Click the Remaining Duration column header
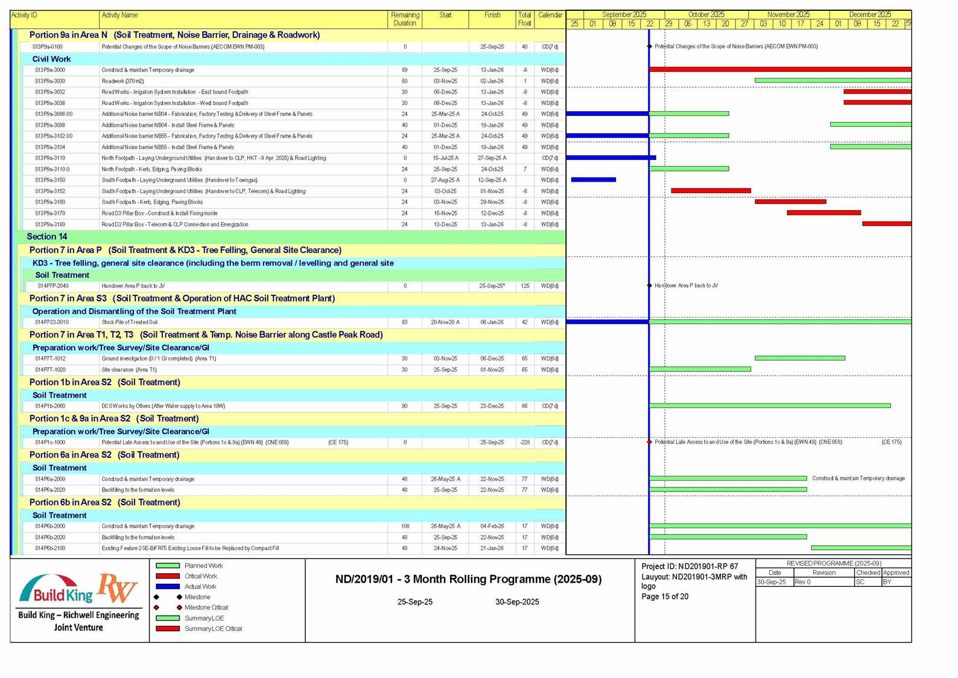The image size is (958, 678). [404, 19]
